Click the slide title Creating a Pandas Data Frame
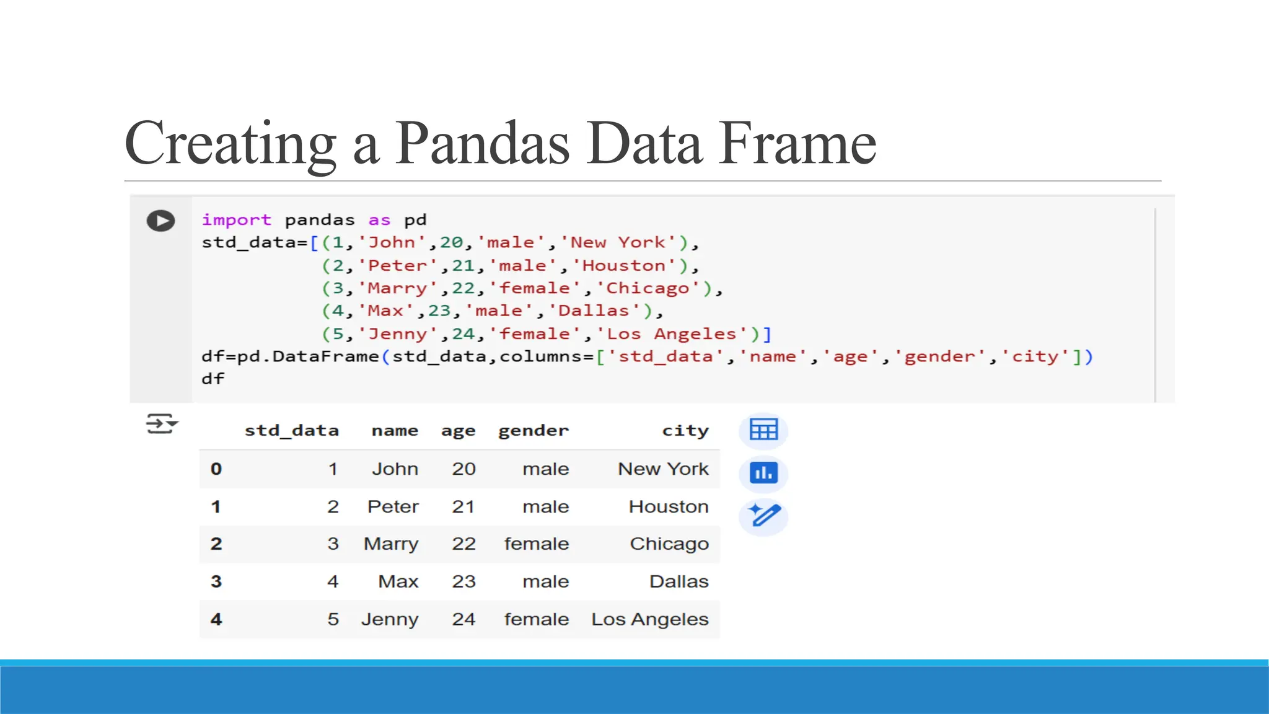This screenshot has width=1269, height=714. point(500,143)
